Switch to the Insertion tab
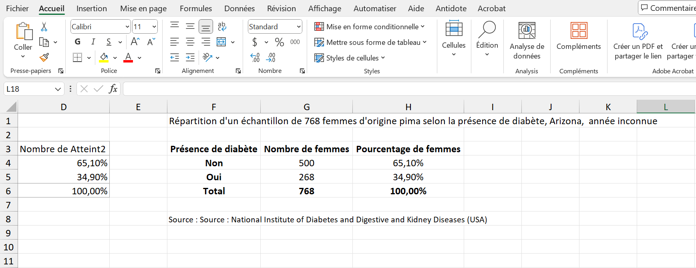696x268 pixels. coord(92,8)
